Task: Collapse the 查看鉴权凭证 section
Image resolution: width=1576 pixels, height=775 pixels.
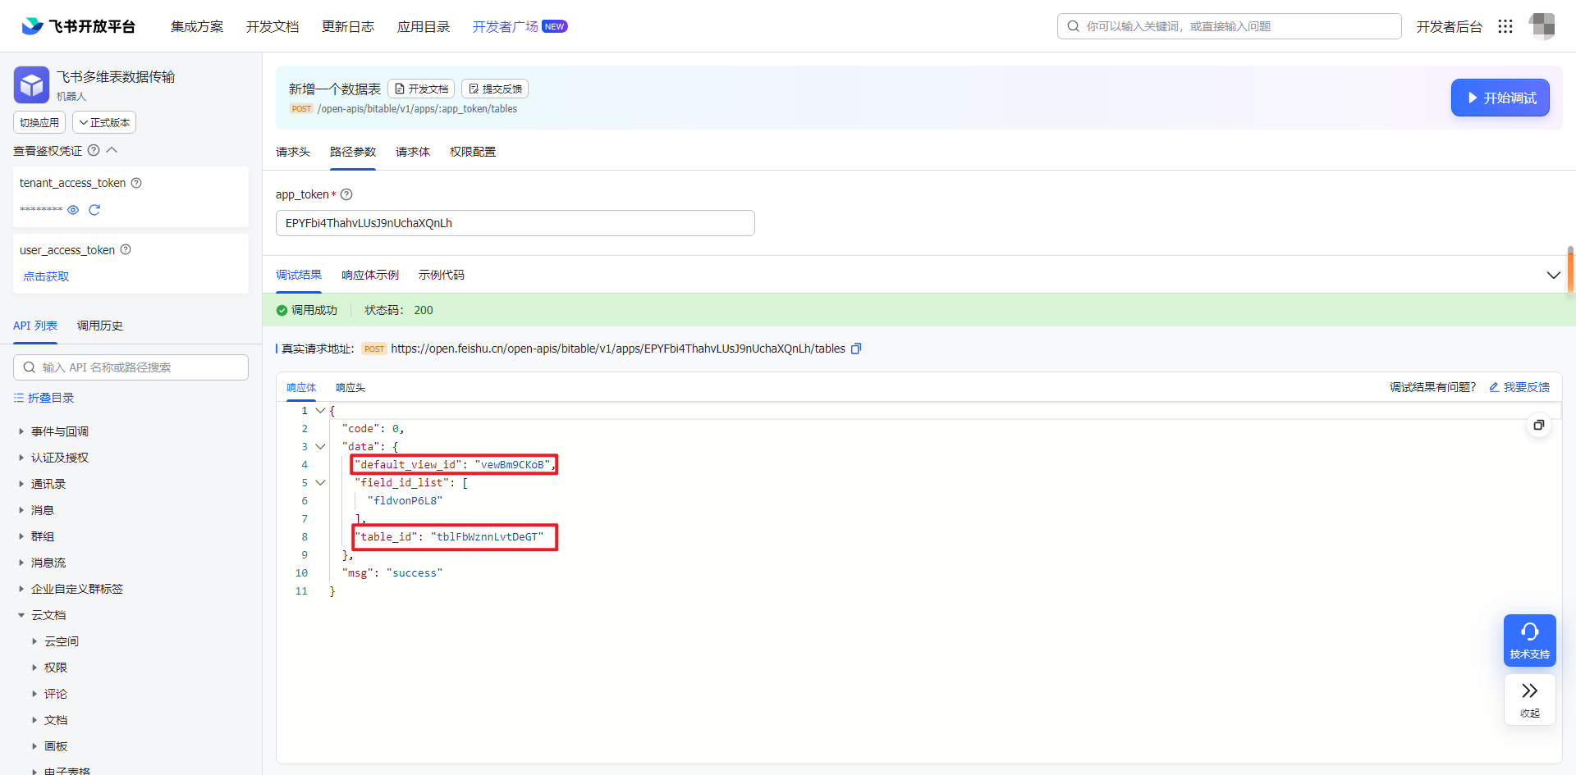Action: coord(112,150)
